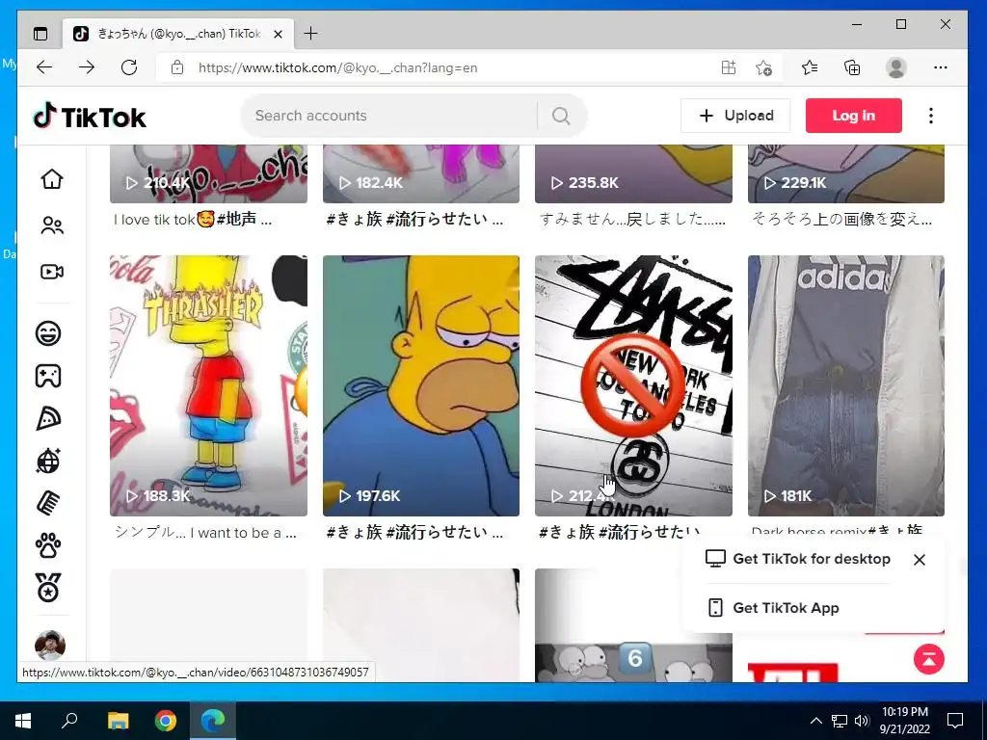
Task: Add page to favorites star-plus icon
Action: [x=763, y=67]
